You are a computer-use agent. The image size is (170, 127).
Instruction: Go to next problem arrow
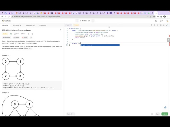pos(93,21)
